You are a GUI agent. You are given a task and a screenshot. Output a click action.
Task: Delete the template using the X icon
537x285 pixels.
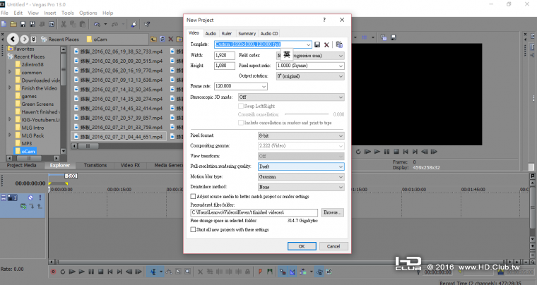(x=327, y=44)
